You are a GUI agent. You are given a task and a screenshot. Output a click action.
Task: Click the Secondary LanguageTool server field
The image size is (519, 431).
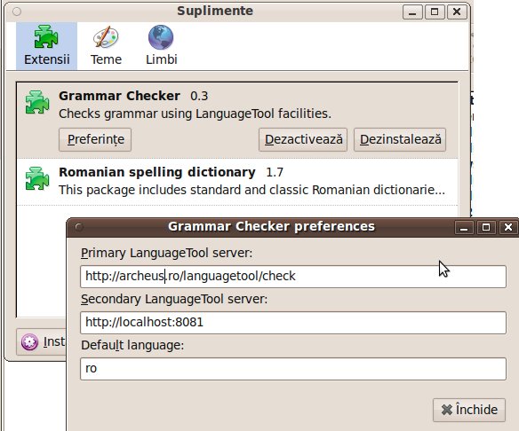[x=293, y=323]
